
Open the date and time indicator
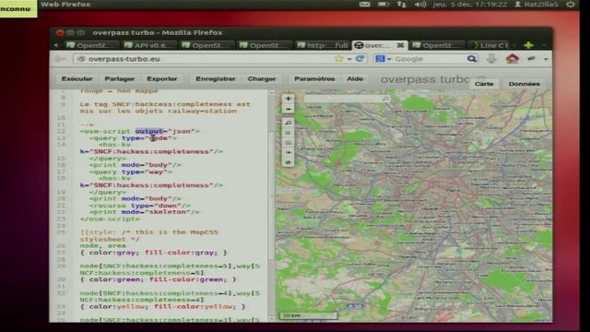point(469,4)
